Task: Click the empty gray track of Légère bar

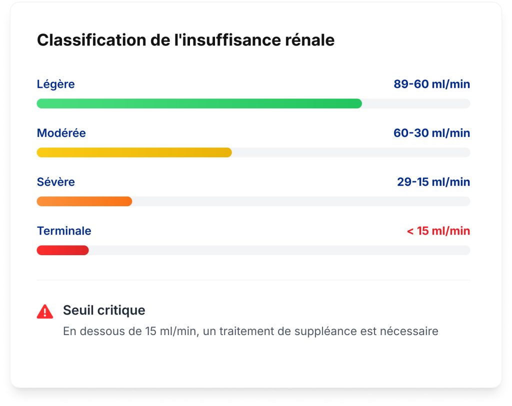Action: pos(416,103)
